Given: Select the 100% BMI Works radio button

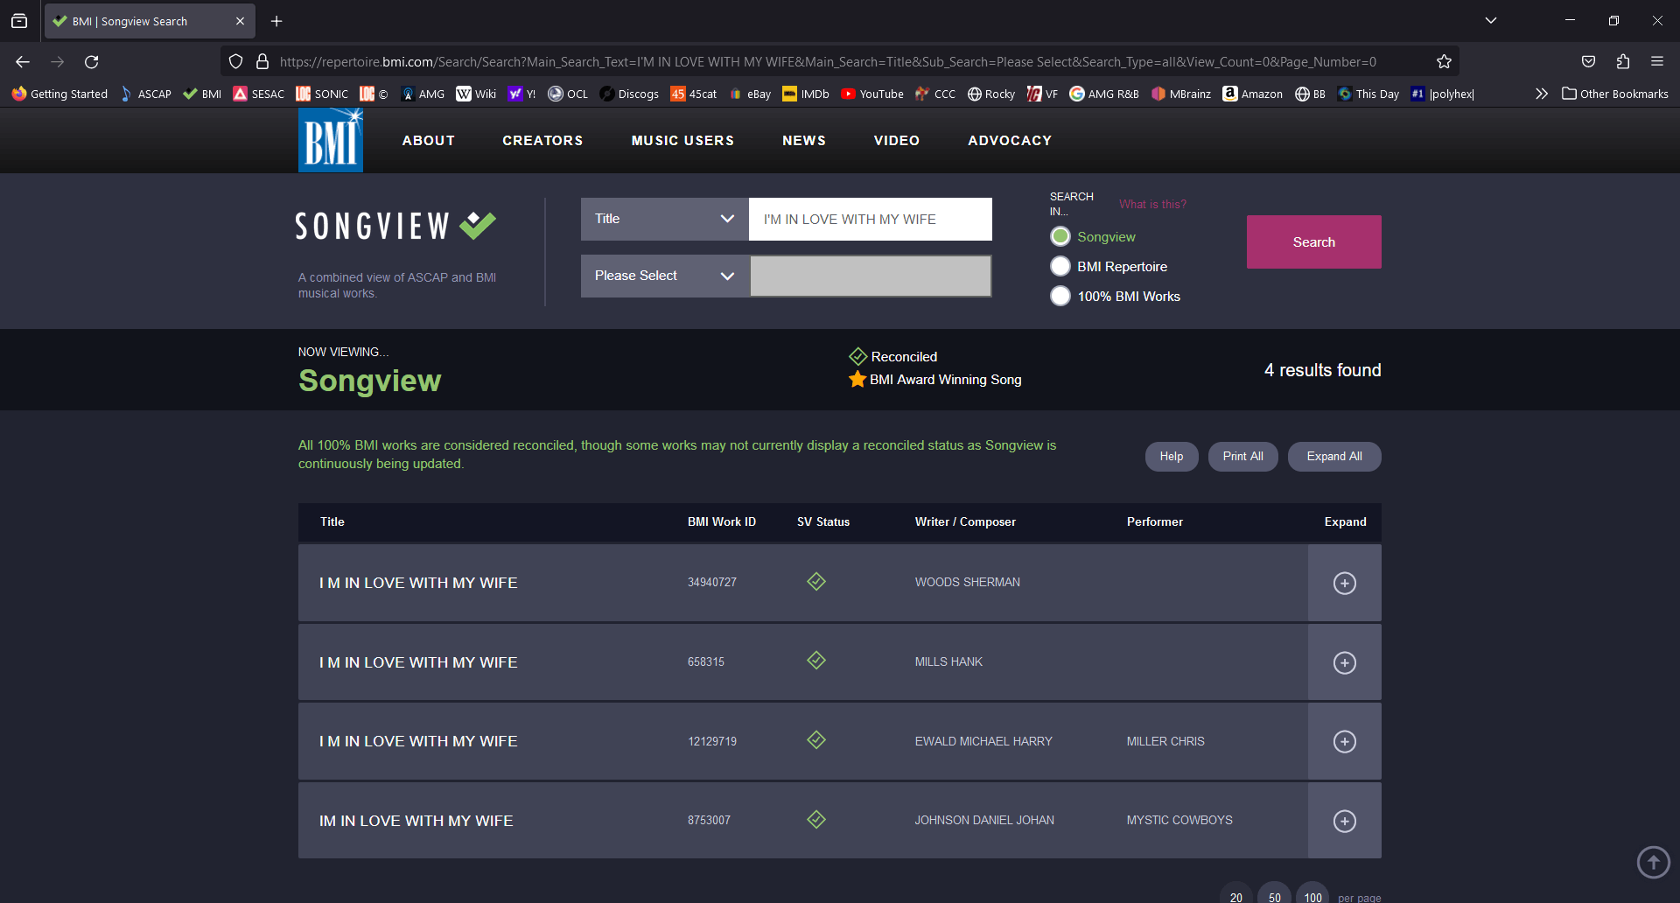Looking at the screenshot, I should point(1060,296).
